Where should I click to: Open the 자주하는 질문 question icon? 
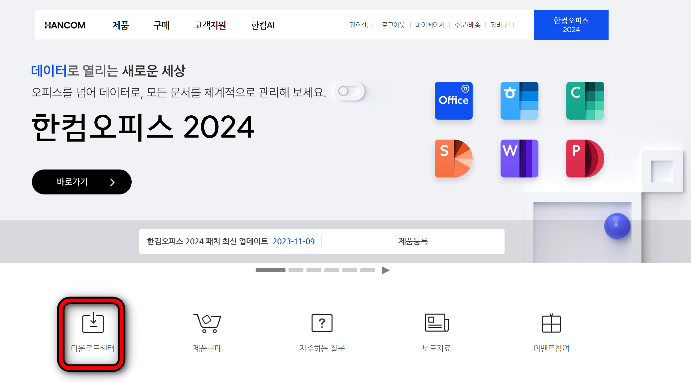[322, 323]
